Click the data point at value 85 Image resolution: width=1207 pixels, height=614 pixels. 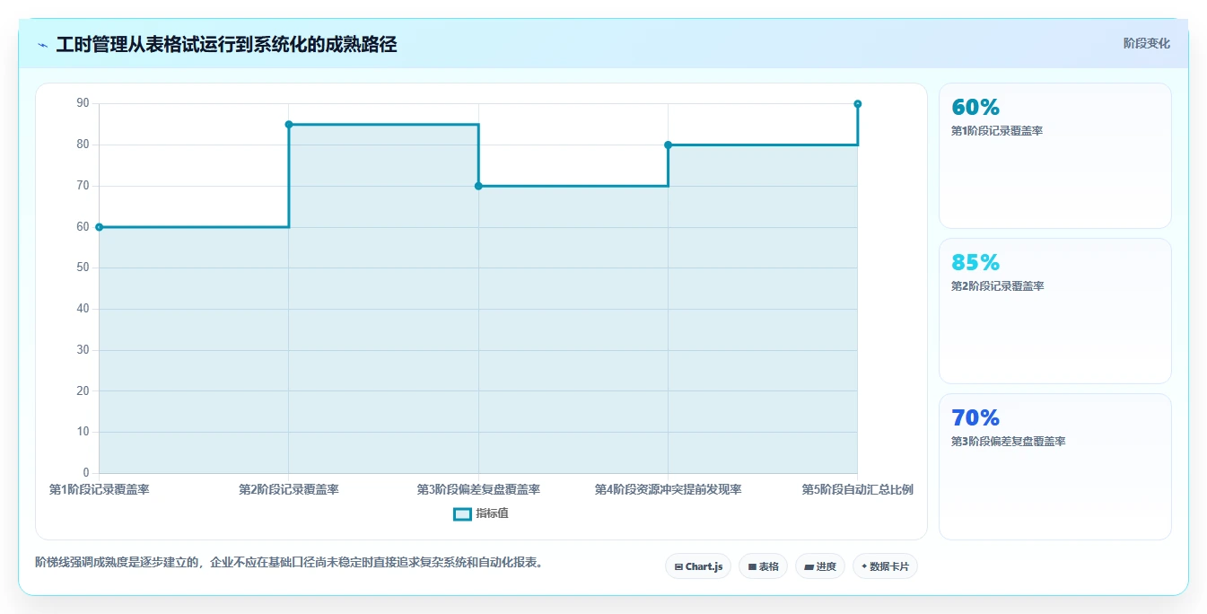pyautogui.click(x=289, y=125)
